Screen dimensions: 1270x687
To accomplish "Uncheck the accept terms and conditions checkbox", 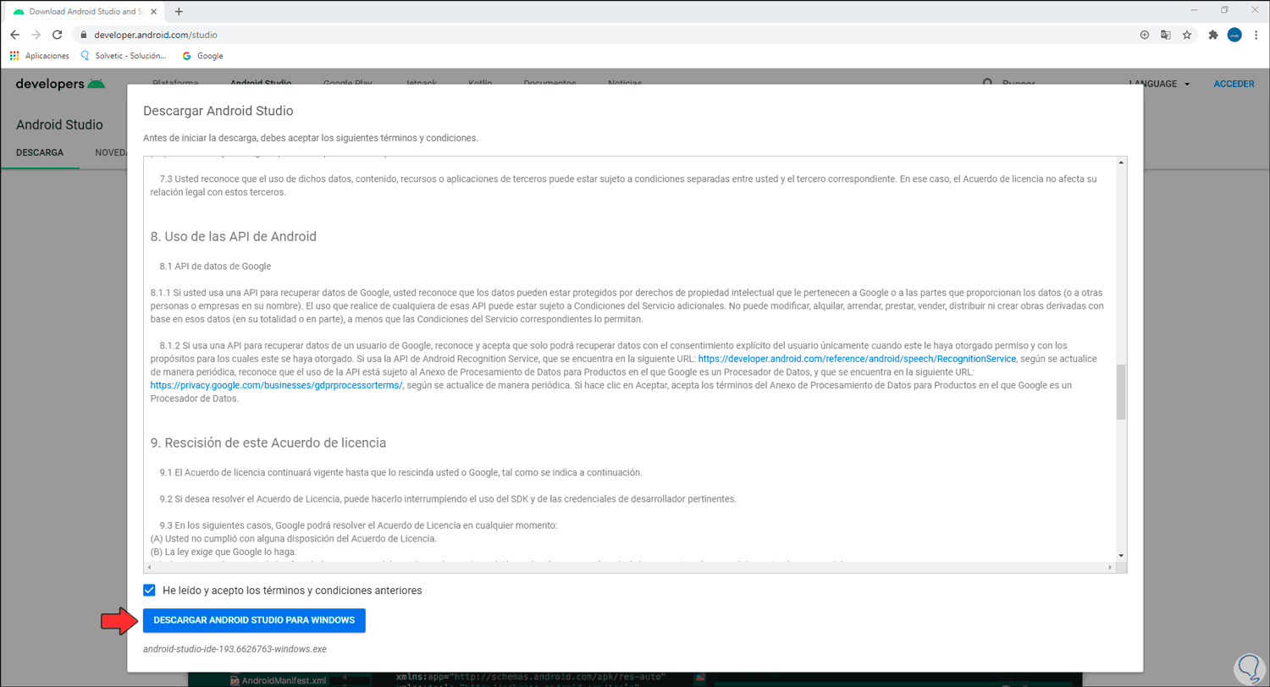I will [x=149, y=590].
